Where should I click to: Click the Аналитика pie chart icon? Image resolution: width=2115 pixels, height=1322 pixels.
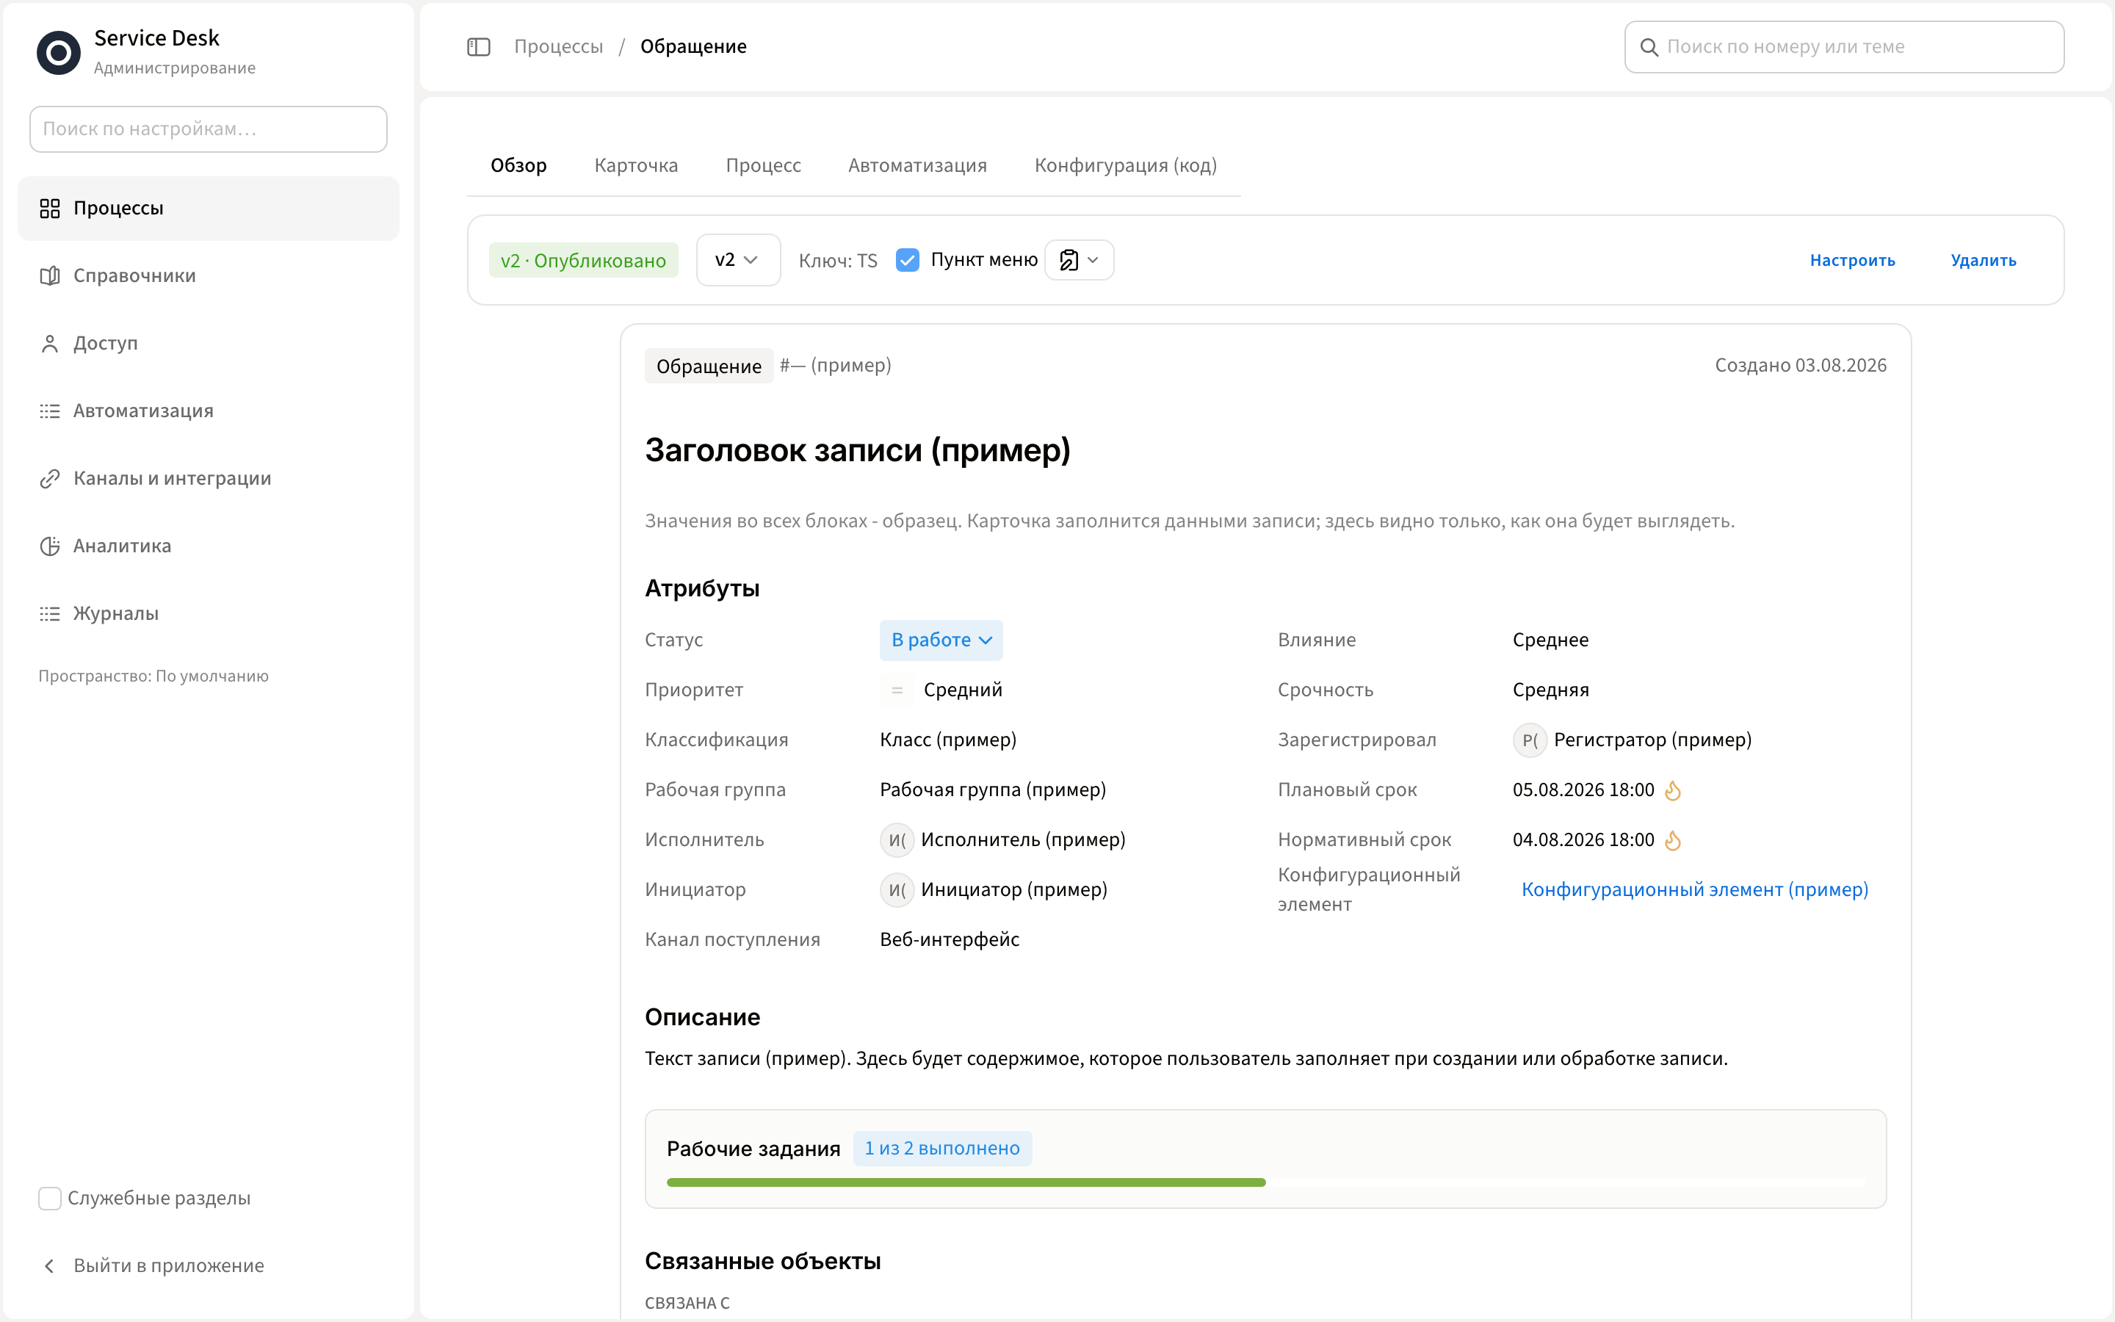[50, 546]
